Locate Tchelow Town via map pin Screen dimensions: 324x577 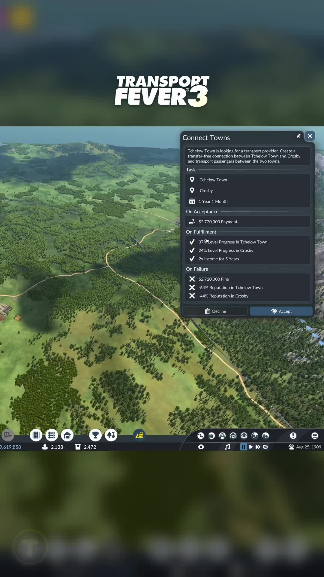coord(192,180)
